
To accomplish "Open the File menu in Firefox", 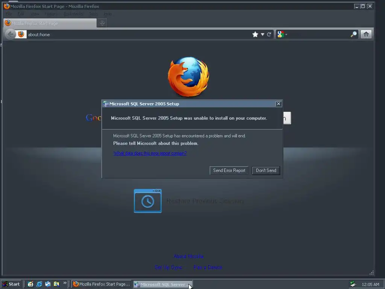I will pos(9,14).
